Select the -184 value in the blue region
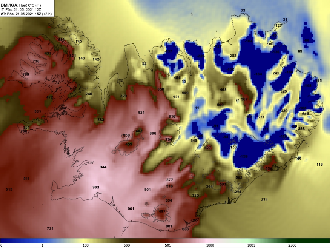Viewport: 330px width, 248px height. point(258,74)
